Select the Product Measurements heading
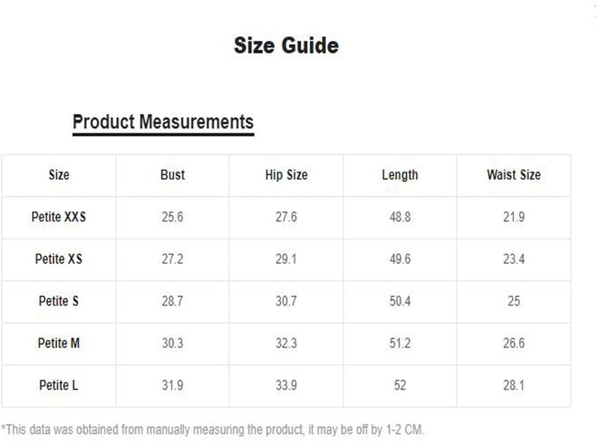The height and width of the screenshot is (441, 596). pyautogui.click(x=163, y=122)
